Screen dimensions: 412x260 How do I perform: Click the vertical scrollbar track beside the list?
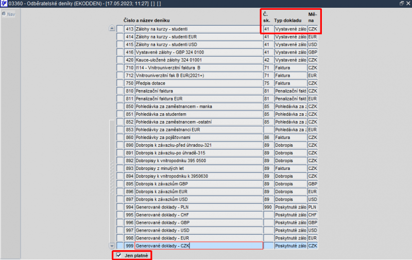click(x=112, y=136)
